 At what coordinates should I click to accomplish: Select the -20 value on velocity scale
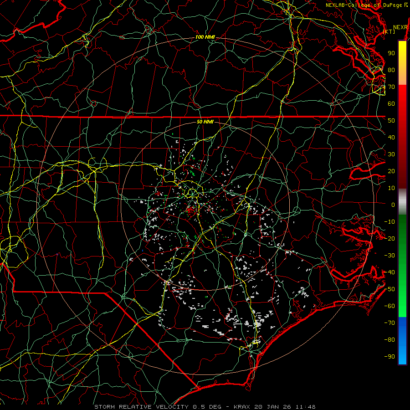tap(389, 239)
